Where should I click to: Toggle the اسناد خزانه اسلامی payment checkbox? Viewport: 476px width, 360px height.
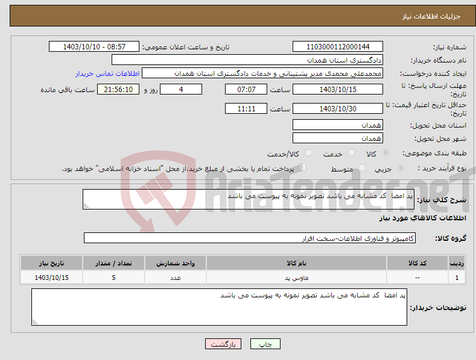(x=303, y=167)
